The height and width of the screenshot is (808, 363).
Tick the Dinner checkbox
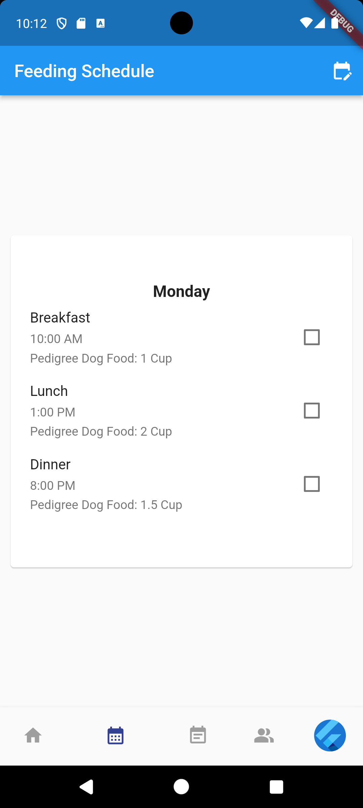coord(312,484)
